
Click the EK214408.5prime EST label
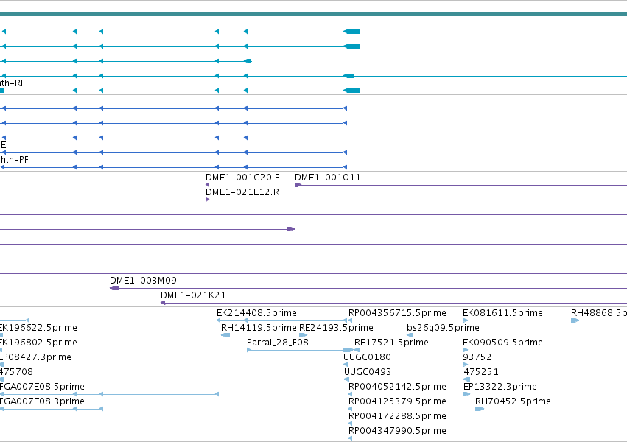pos(256,313)
